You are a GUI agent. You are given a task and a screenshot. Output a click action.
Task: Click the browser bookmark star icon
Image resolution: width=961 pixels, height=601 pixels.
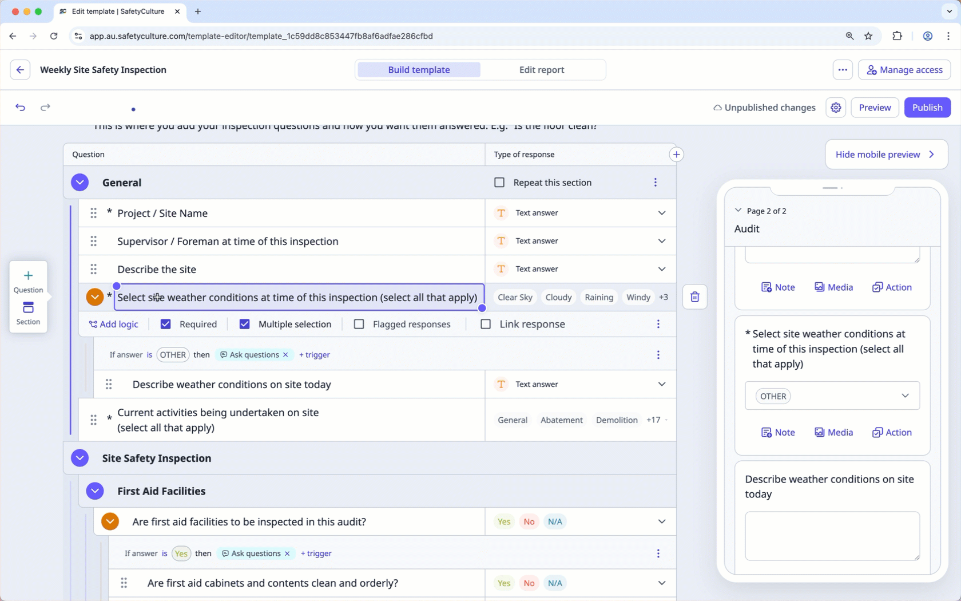[868, 36]
